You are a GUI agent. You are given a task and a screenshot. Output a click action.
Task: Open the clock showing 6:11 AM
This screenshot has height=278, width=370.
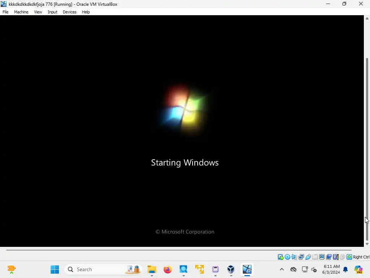tap(331, 269)
